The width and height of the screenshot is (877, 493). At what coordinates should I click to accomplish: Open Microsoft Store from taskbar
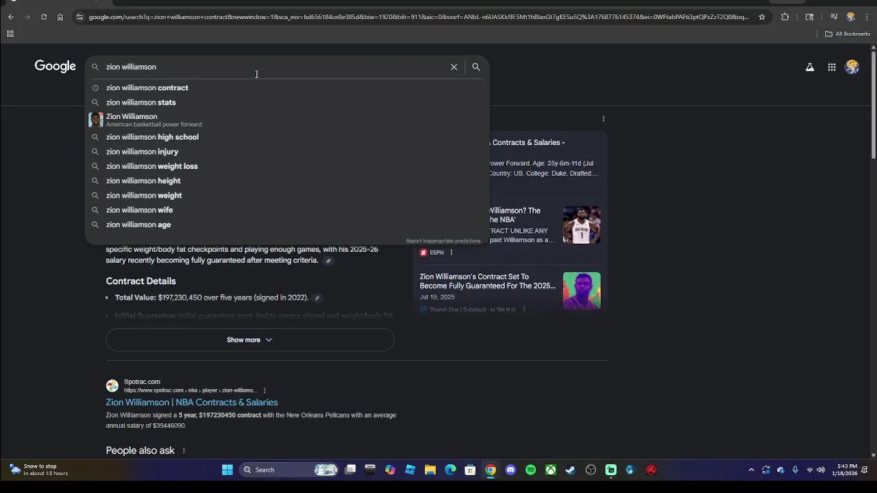470,470
